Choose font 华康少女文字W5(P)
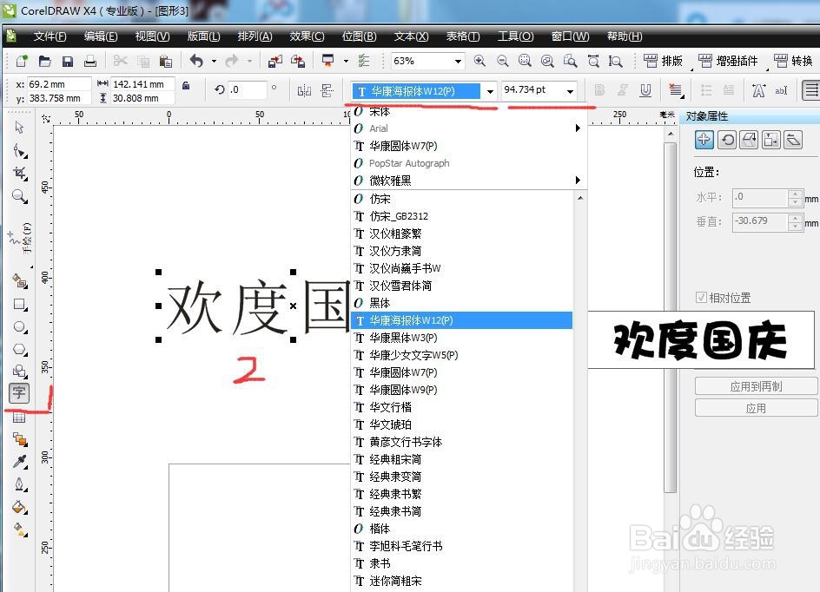820x592 pixels. tap(462, 355)
